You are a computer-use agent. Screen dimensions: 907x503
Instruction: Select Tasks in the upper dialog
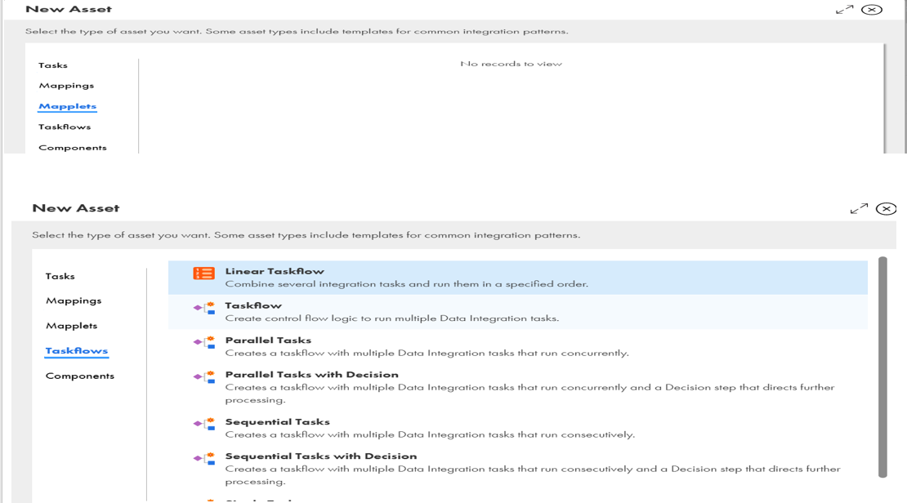[x=53, y=65]
